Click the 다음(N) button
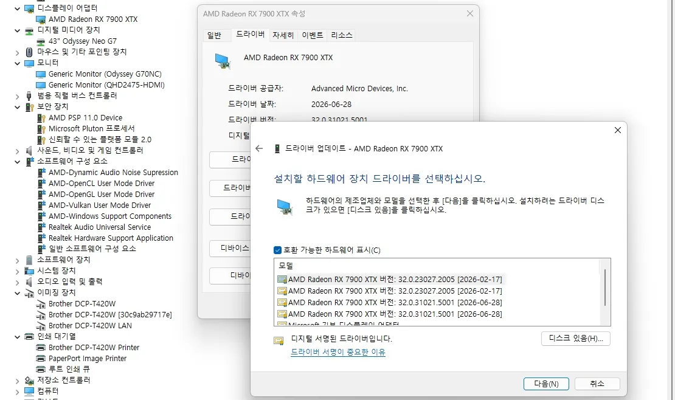Screen dimensions: 675x400 [x=546, y=384]
